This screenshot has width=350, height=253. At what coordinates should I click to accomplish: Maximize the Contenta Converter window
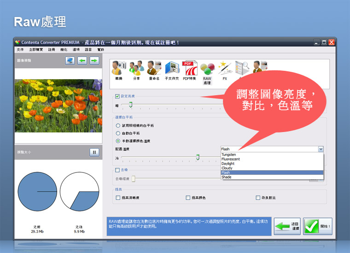(324, 42)
